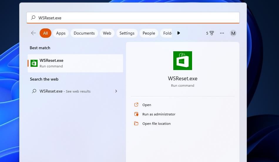Click the Open action icon
Viewport: 279px width, 162px height.
[x=136, y=105]
